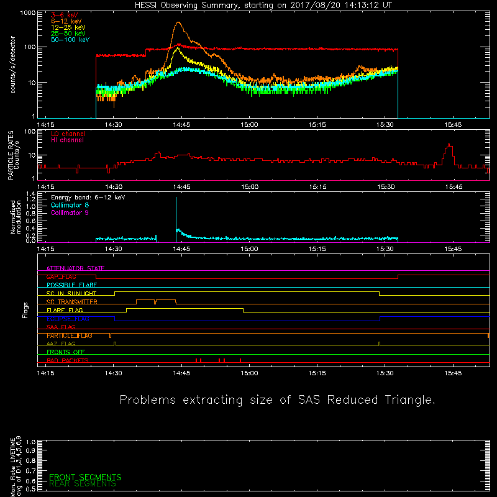The width and height of the screenshot is (497, 497).
Task: Click the 14:45 tick label under top panel
Action: coord(181,125)
